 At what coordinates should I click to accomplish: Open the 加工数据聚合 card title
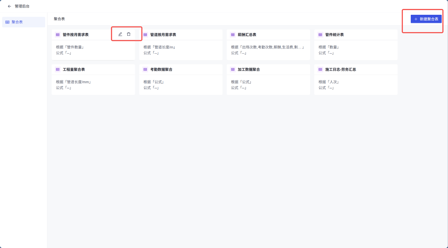coord(249,70)
